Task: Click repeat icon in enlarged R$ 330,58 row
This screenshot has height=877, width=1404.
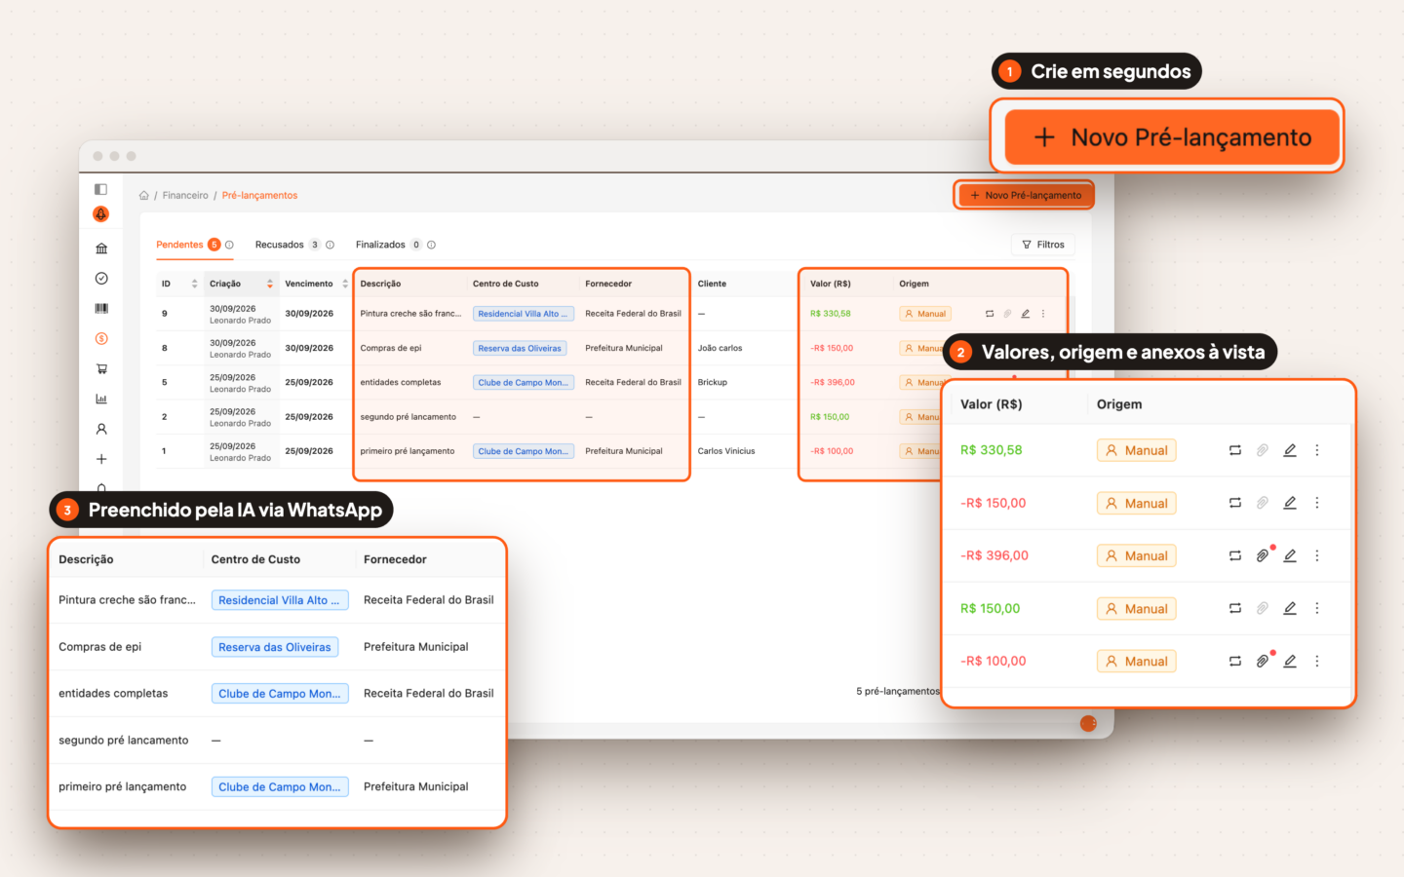Action: pos(1235,450)
